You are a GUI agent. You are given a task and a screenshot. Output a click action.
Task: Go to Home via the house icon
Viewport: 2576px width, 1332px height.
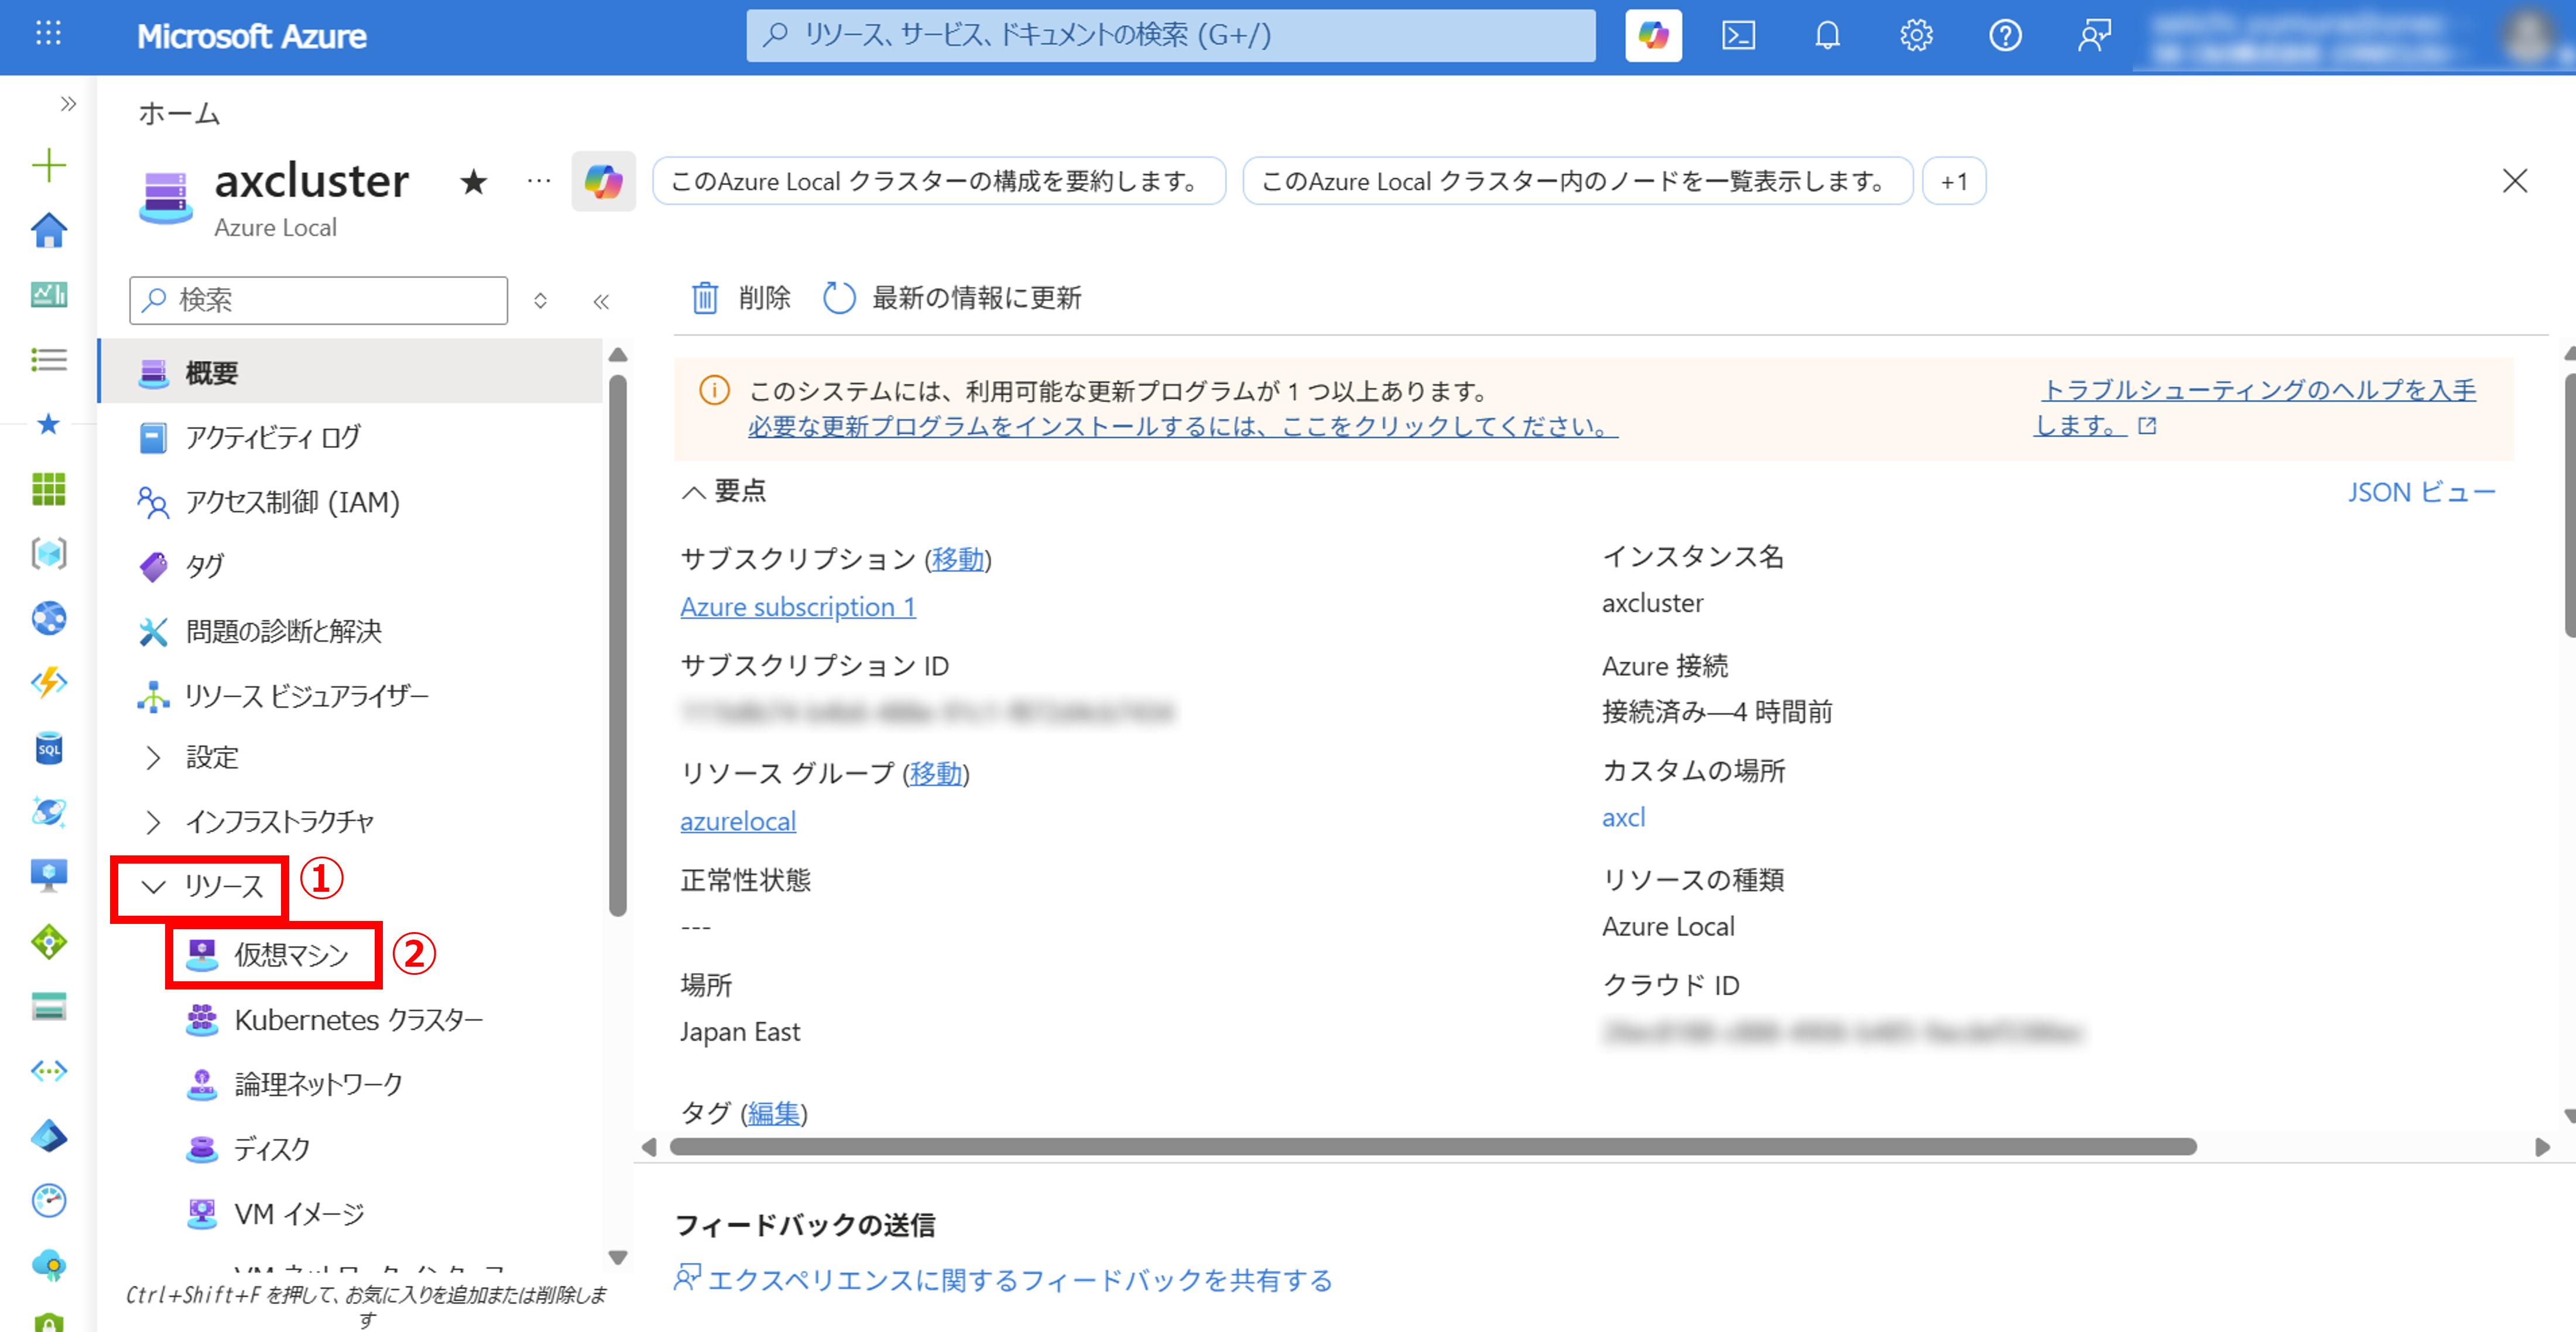pos(49,230)
